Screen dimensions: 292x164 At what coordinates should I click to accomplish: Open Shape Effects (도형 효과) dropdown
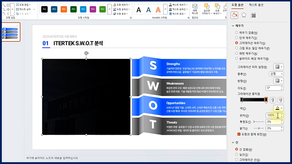(120, 14)
